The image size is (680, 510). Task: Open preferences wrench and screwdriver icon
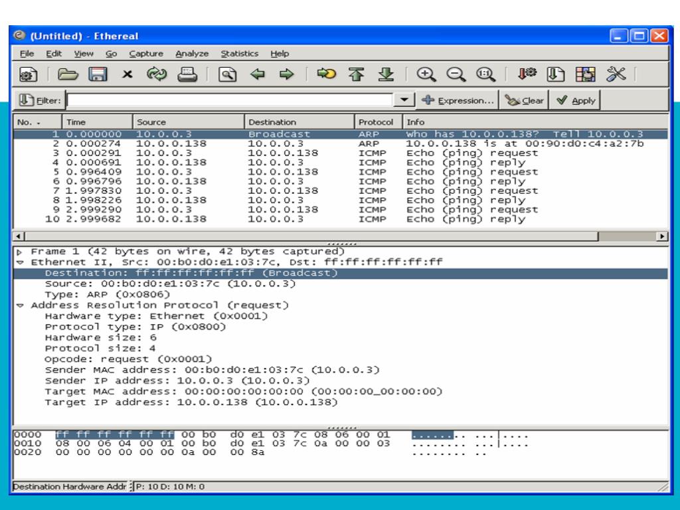(x=616, y=74)
